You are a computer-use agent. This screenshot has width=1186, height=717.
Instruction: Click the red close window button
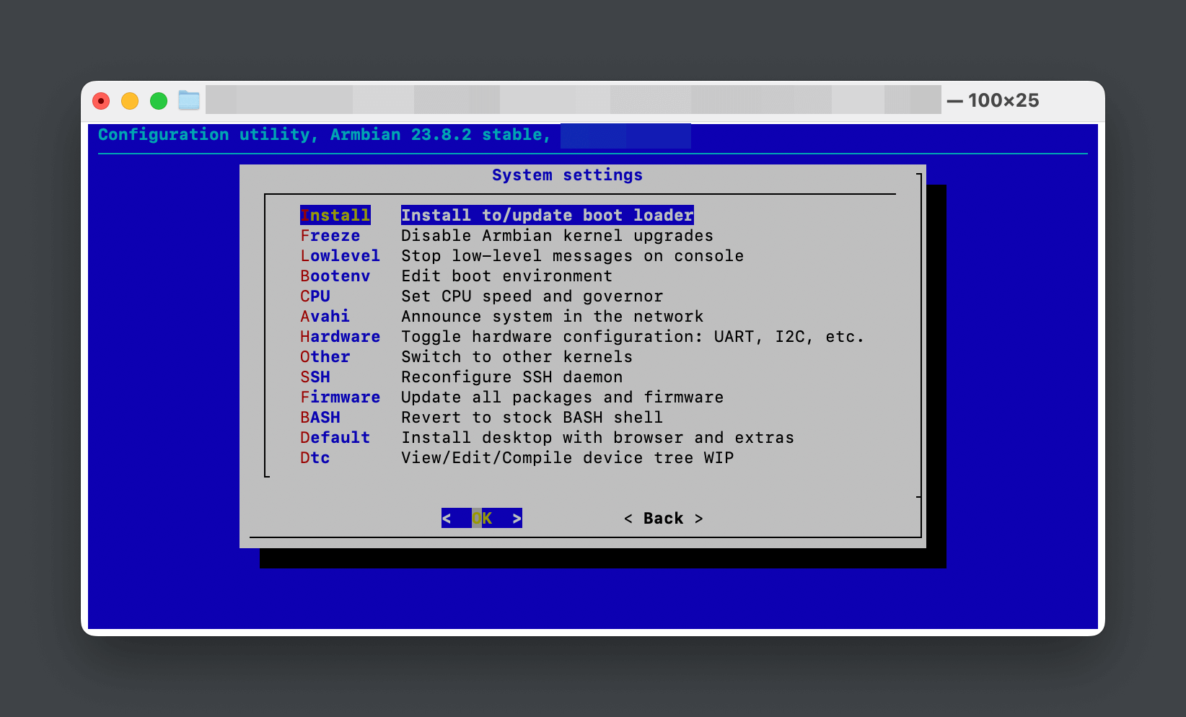101,101
